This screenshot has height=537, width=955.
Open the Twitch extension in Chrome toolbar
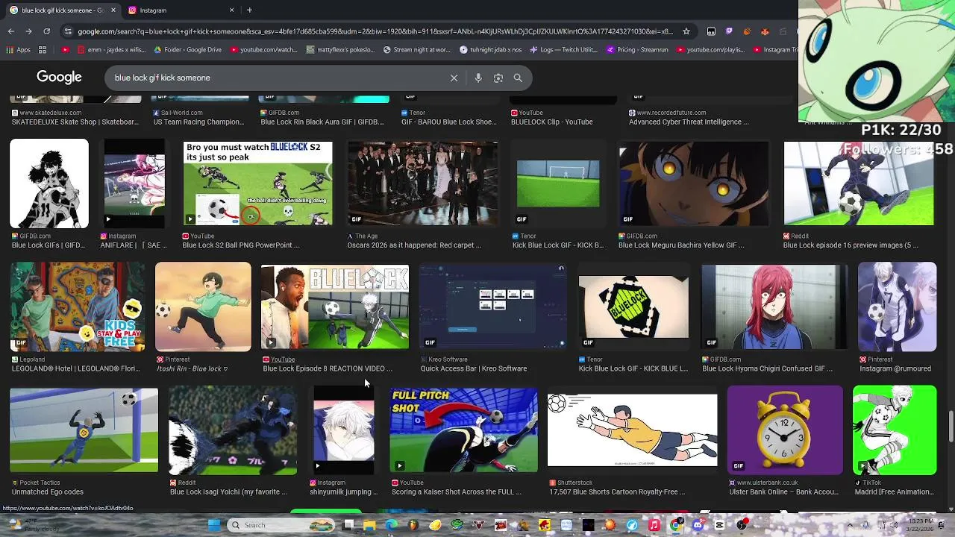729,31
